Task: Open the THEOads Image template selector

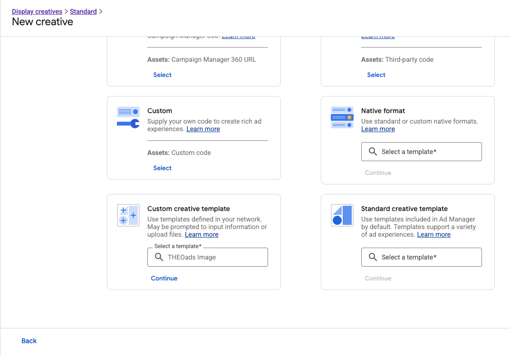Action: coord(207,257)
